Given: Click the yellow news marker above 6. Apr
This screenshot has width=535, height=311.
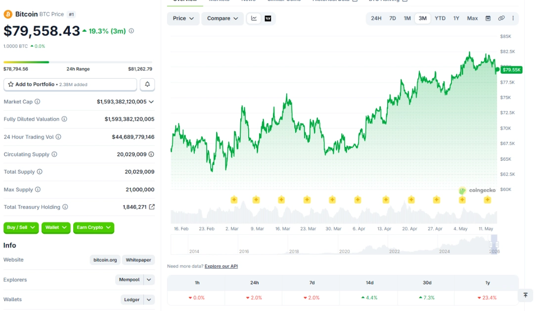Looking at the screenshot, I should [357, 199].
